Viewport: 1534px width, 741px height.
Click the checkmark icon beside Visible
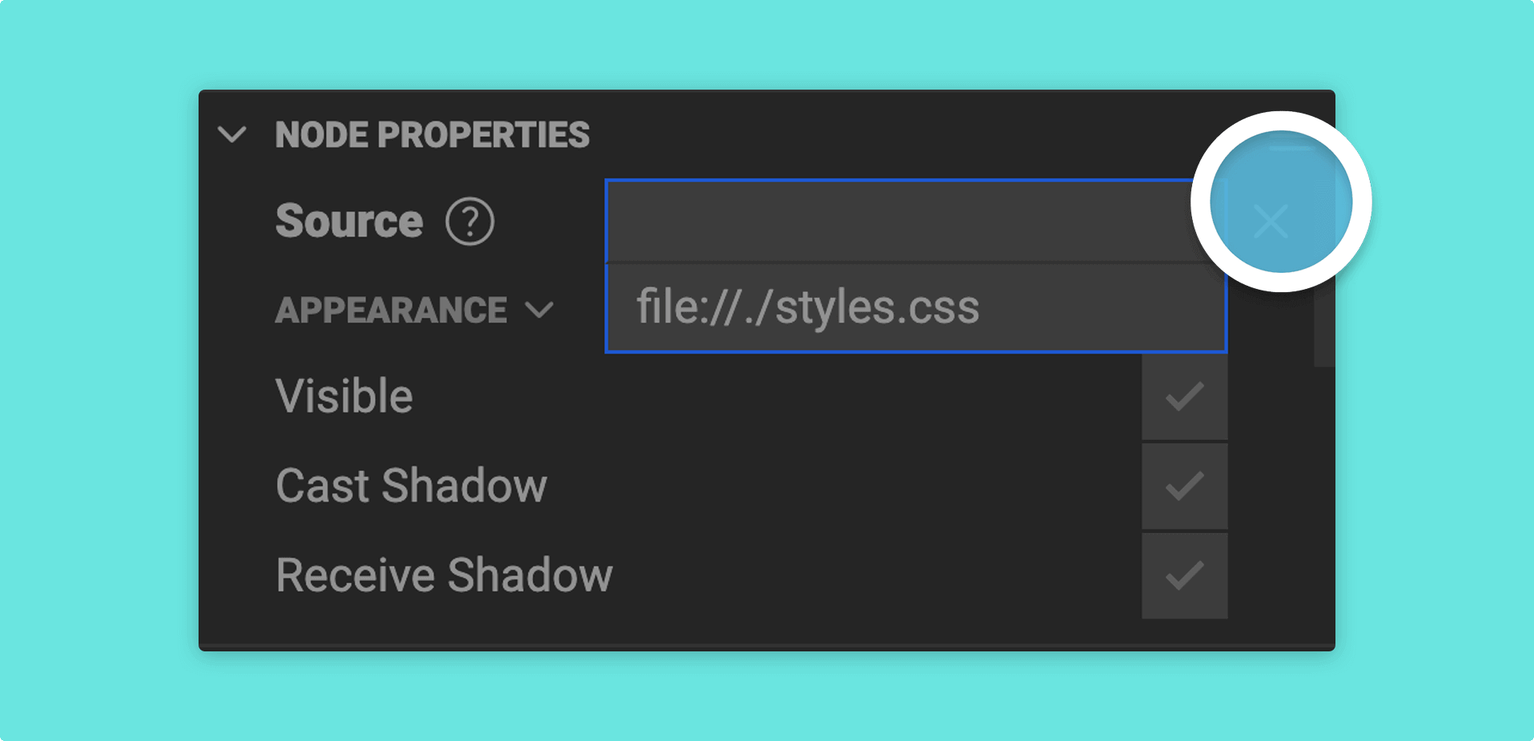[1184, 397]
